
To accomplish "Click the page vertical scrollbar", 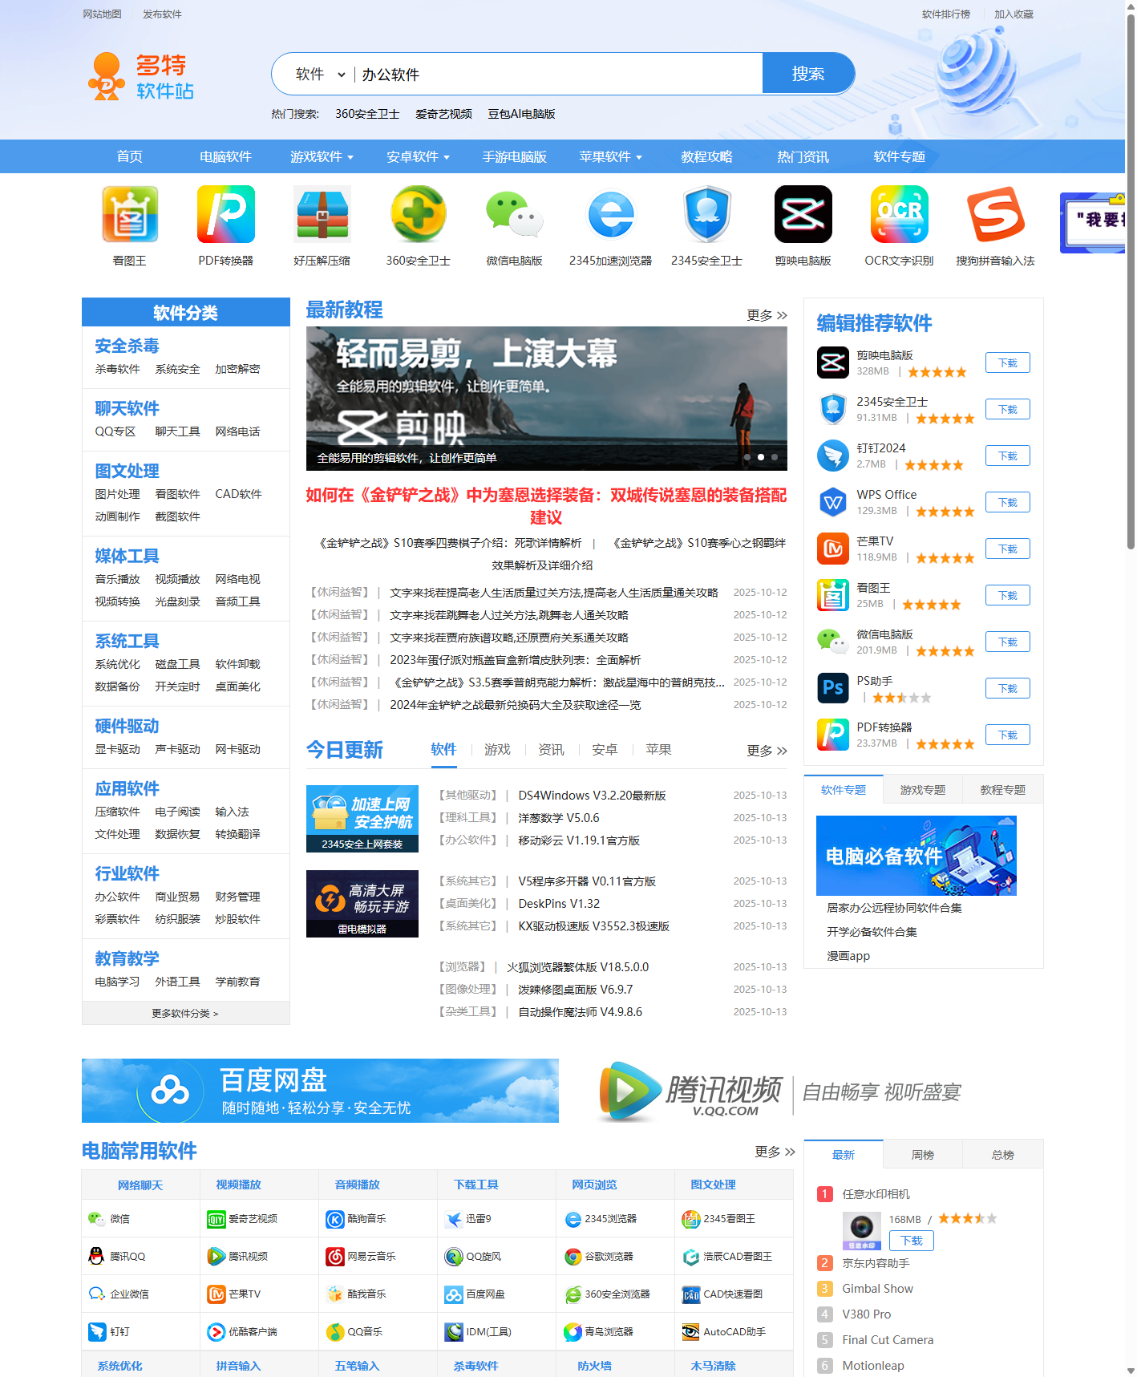I will coord(1131,281).
